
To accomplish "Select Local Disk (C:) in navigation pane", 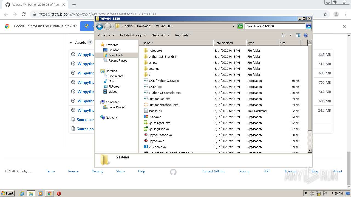I will 118,107.
